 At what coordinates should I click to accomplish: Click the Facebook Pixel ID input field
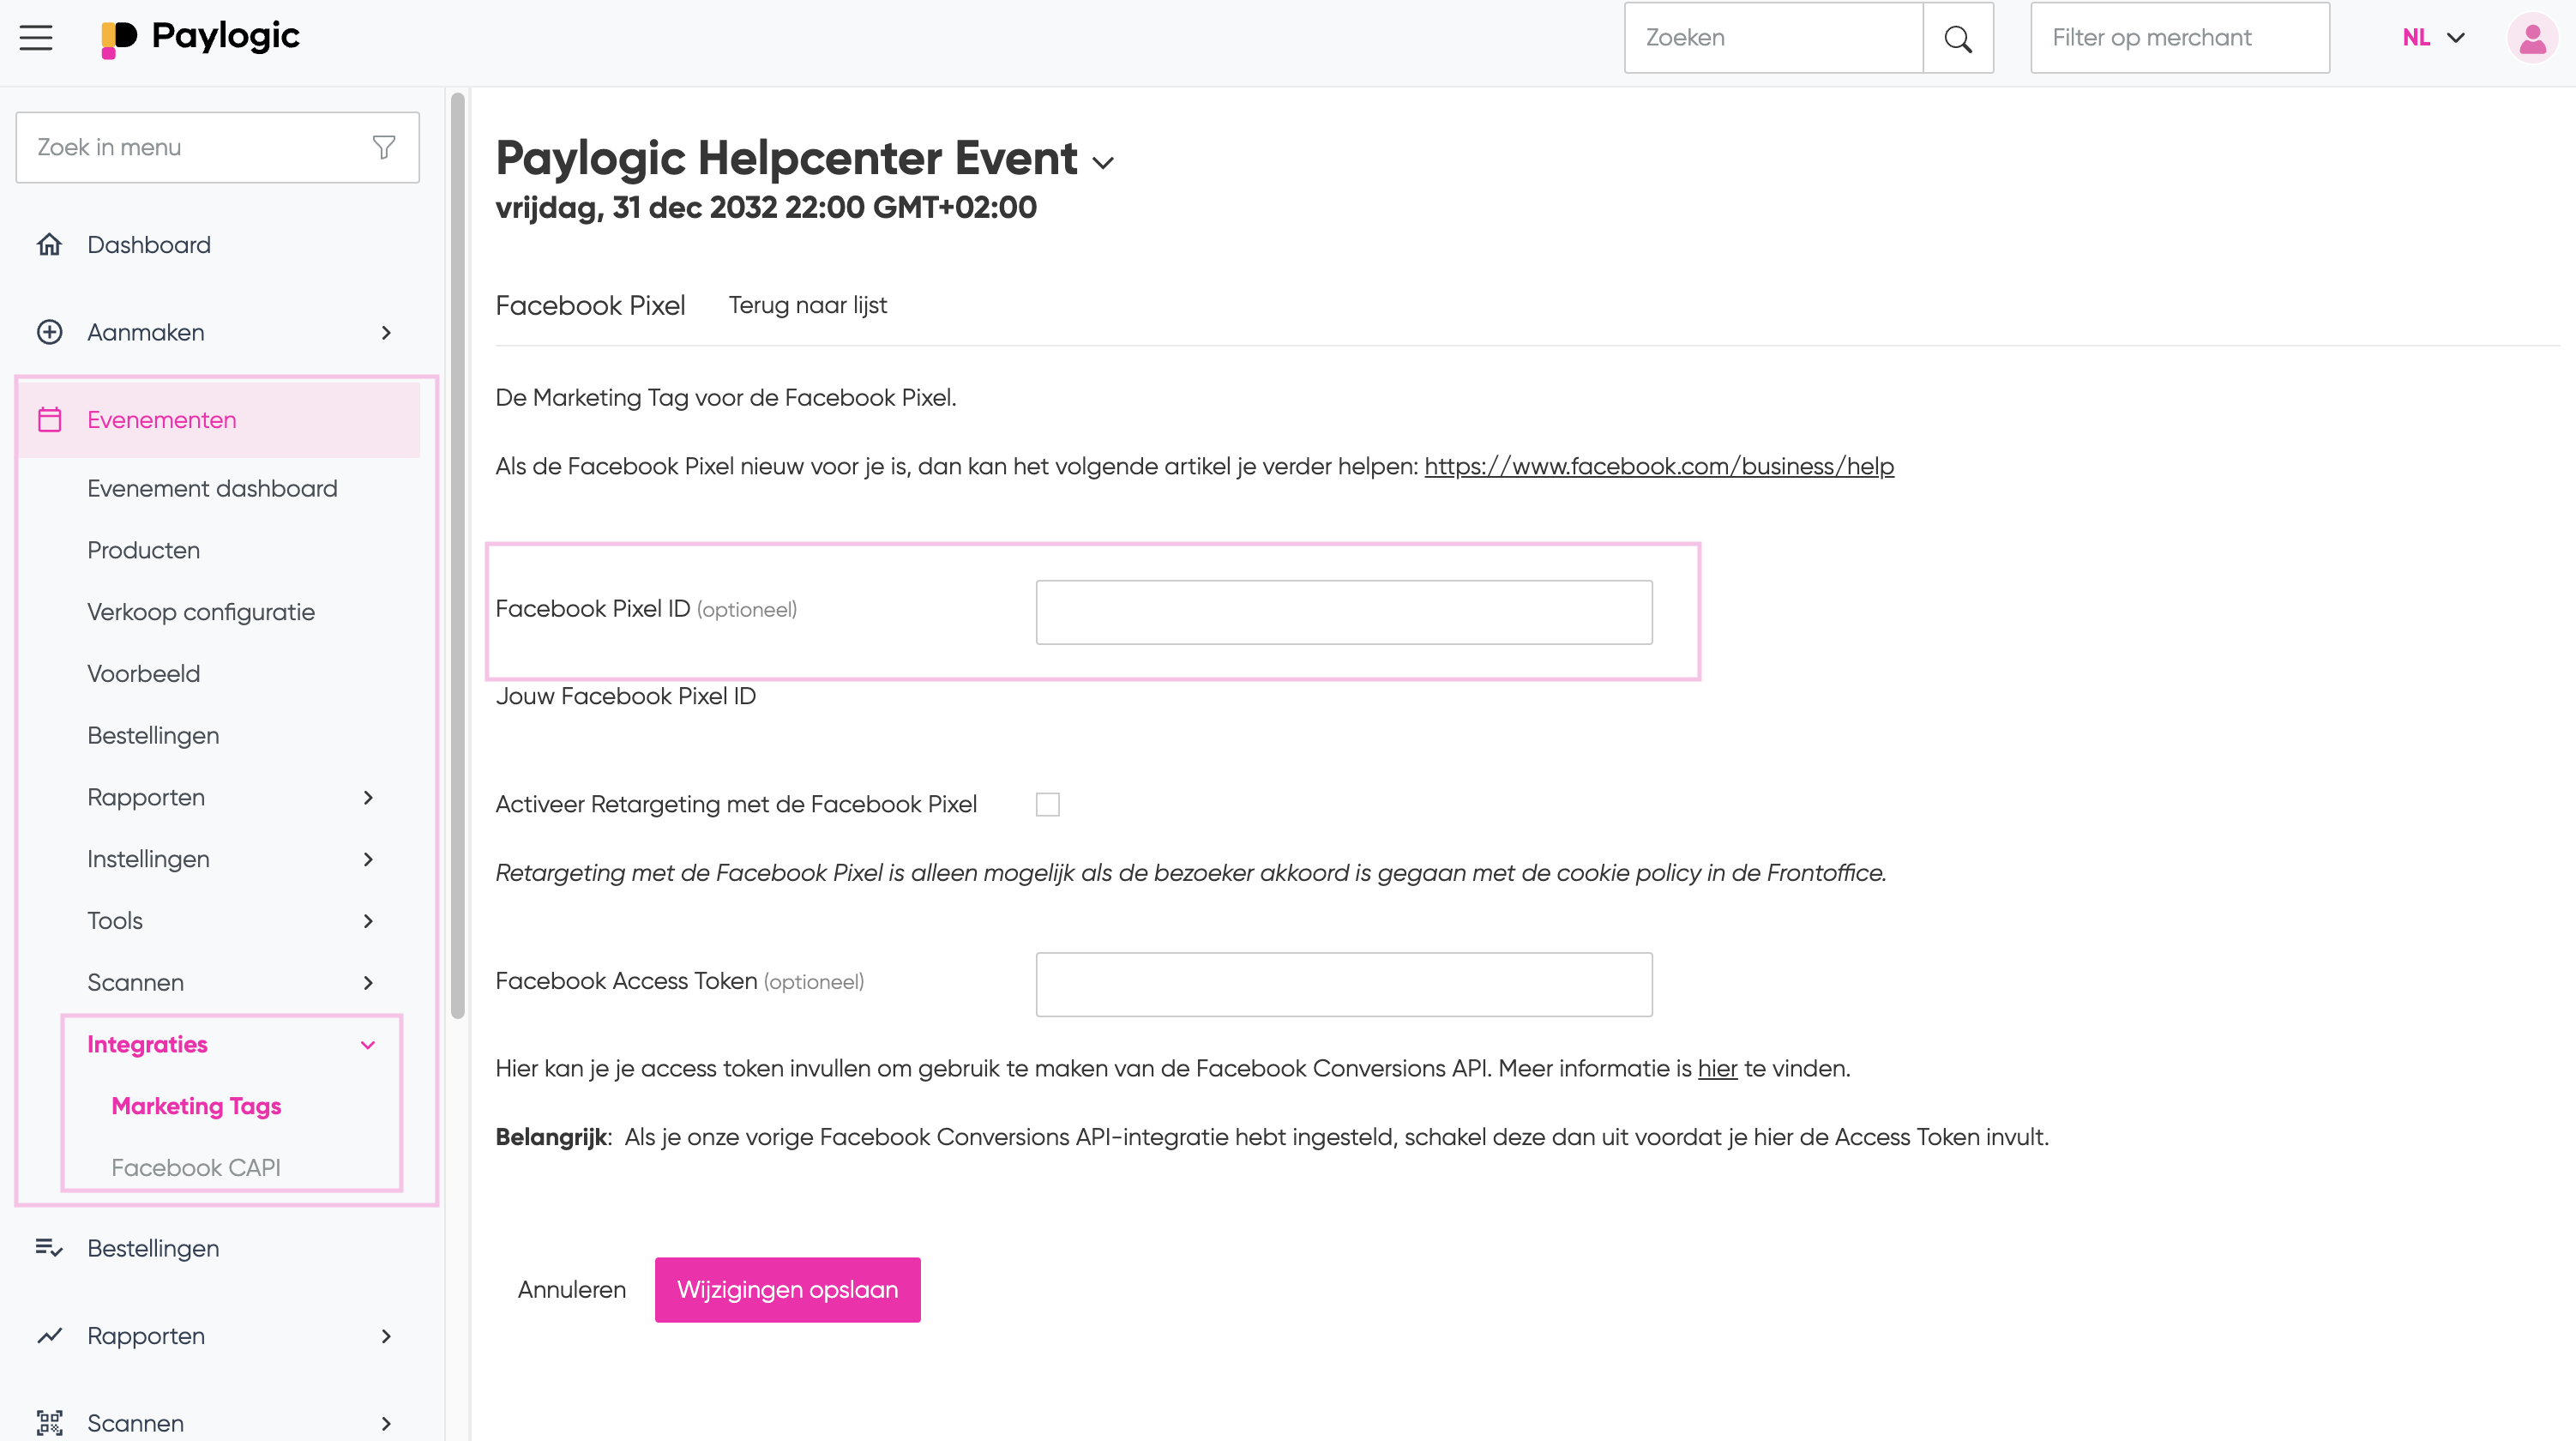coord(1343,612)
